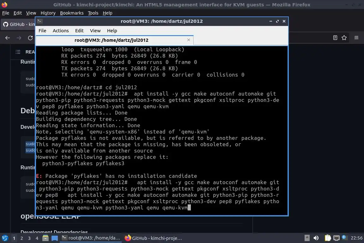Click terminal line 'E: Package pyflakes has no installation candidate'
364x243 pixels.
click(x=117, y=176)
